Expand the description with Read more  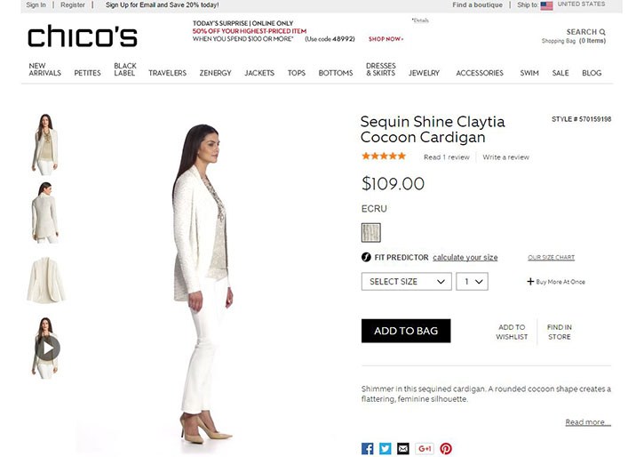pyautogui.click(x=588, y=422)
